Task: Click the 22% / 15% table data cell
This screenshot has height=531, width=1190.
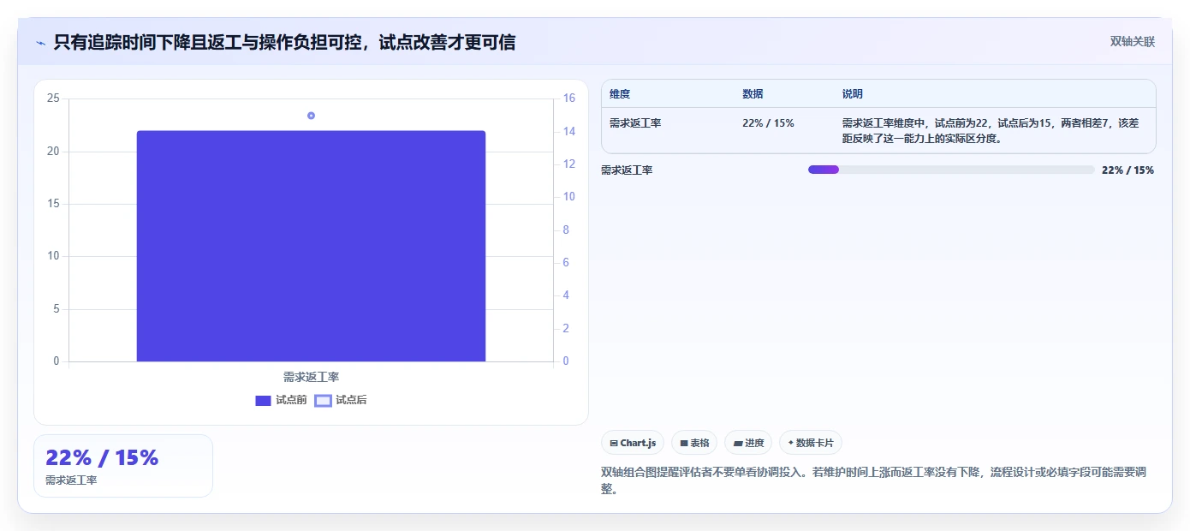Action: pyautogui.click(x=768, y=123)
